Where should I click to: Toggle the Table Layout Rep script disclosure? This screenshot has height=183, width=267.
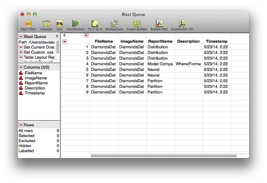(x=21, y=57)
